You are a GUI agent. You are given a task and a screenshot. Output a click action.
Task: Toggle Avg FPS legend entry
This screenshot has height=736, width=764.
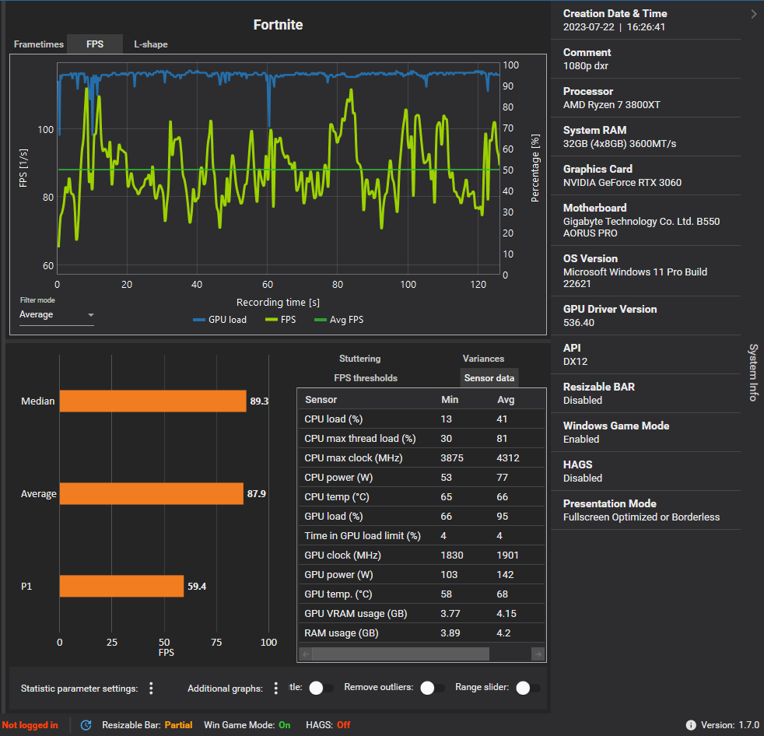pyautogui.click(x=339, y=320)
